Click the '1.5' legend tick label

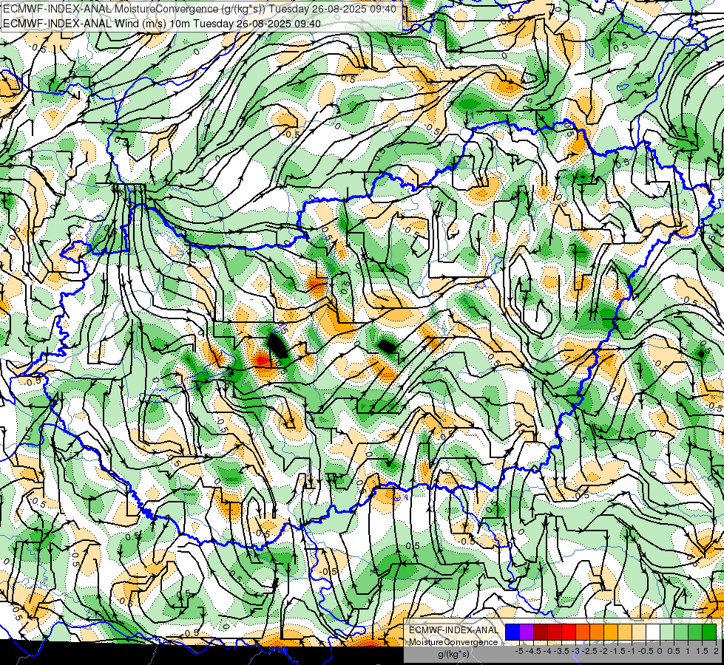click(x=702, y=651)
